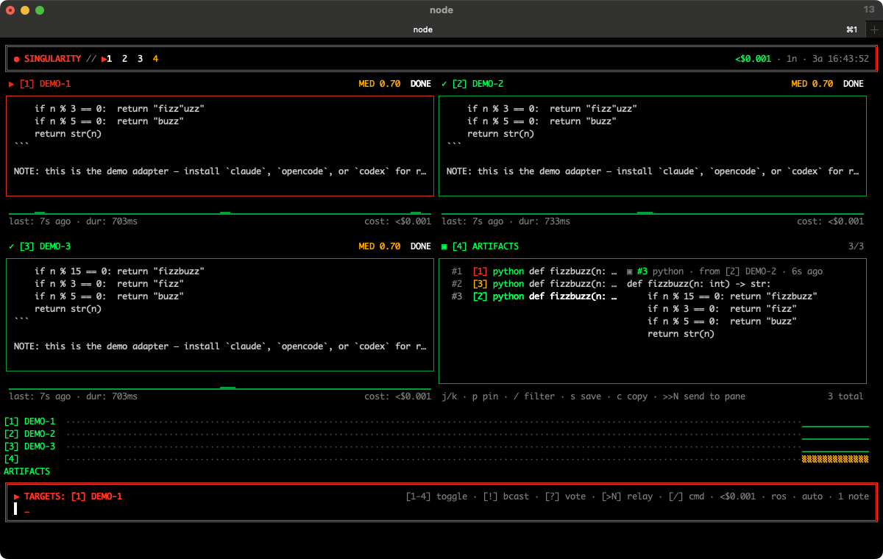Click the '[?] vote' hint
Screen dimensions: 883x559
pyautogui.click(x=565, y=496)
